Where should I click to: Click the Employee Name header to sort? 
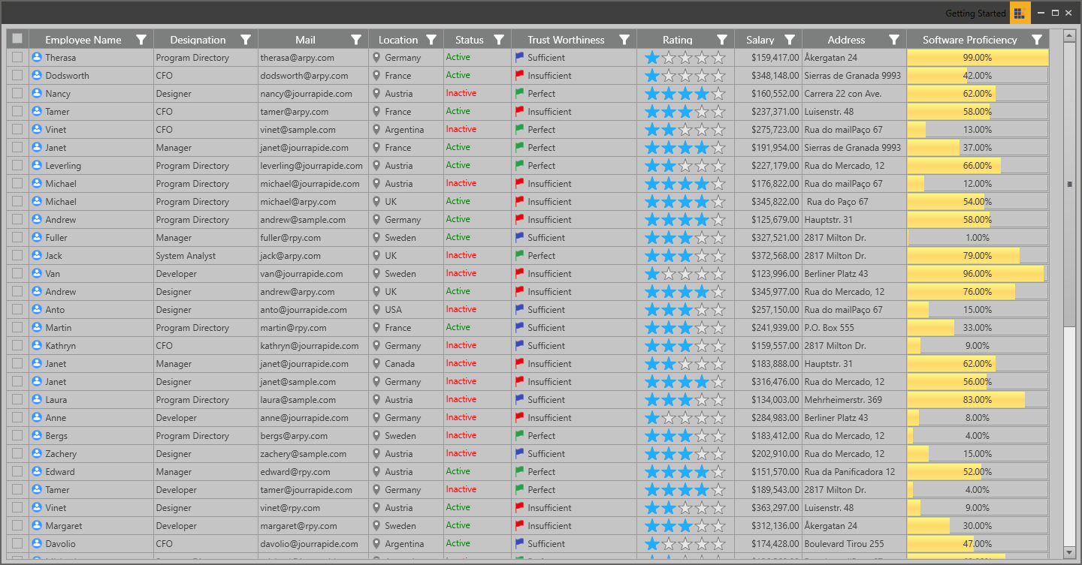pos(83,39)
